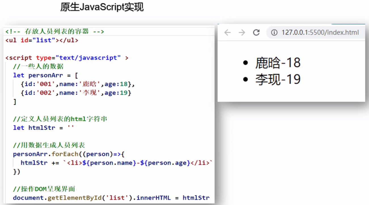Click the personArr.forEach line

[x=69, y=154]
